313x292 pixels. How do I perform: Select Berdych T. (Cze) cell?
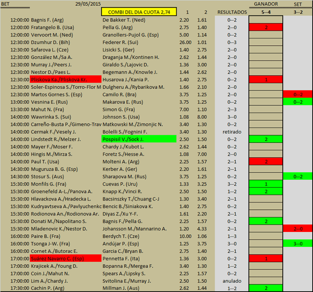pos(121,236)
